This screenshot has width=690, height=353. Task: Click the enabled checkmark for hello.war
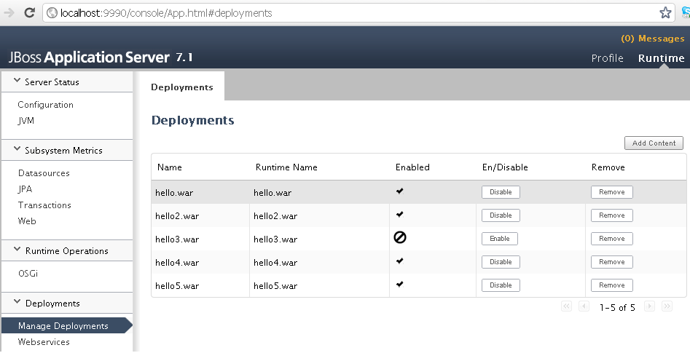[x=400, y=191]
